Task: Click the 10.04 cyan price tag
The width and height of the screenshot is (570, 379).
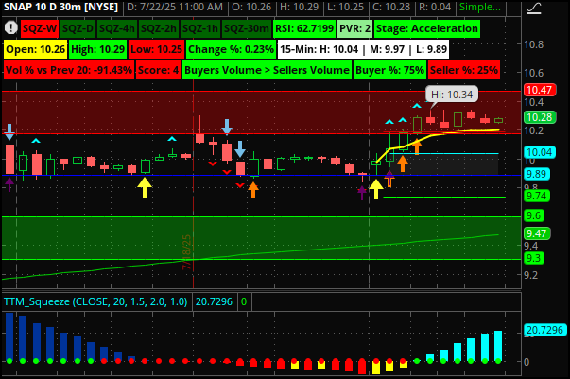Action: pyautogui.click(x=540, y=152)
